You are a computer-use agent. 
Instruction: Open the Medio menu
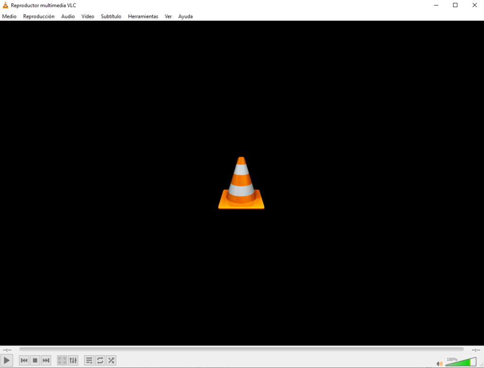(9, 17)
